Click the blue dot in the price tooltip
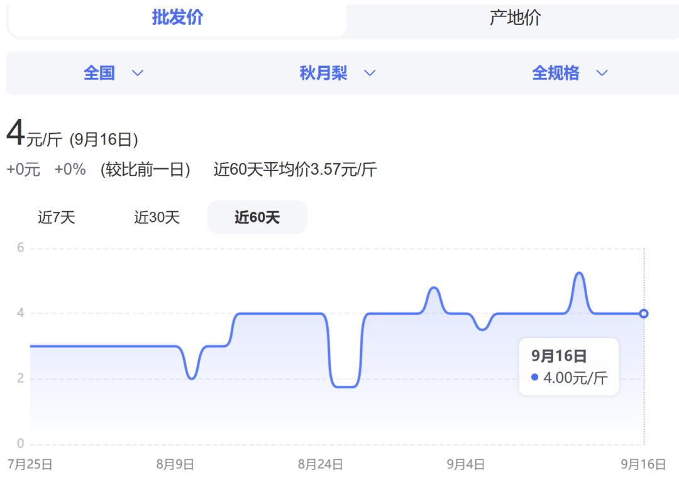 535,377
